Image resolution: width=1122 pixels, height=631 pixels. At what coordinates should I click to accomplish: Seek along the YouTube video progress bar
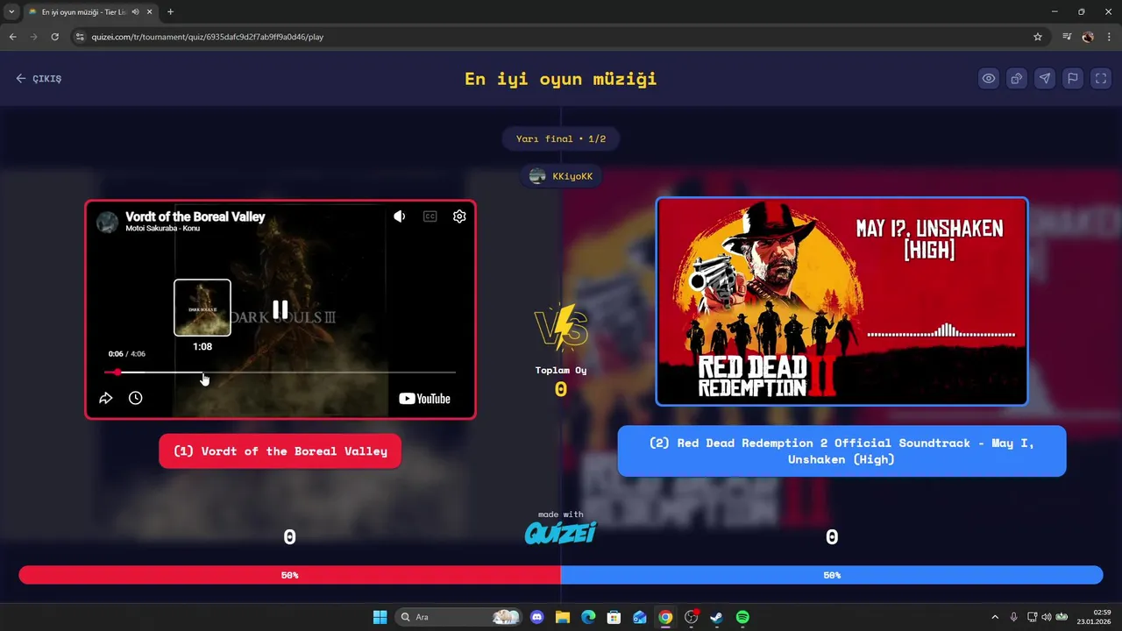[280, 372]
